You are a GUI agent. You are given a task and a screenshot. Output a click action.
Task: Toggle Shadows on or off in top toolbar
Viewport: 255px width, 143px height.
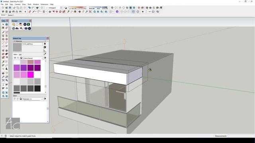click(66, 8)
